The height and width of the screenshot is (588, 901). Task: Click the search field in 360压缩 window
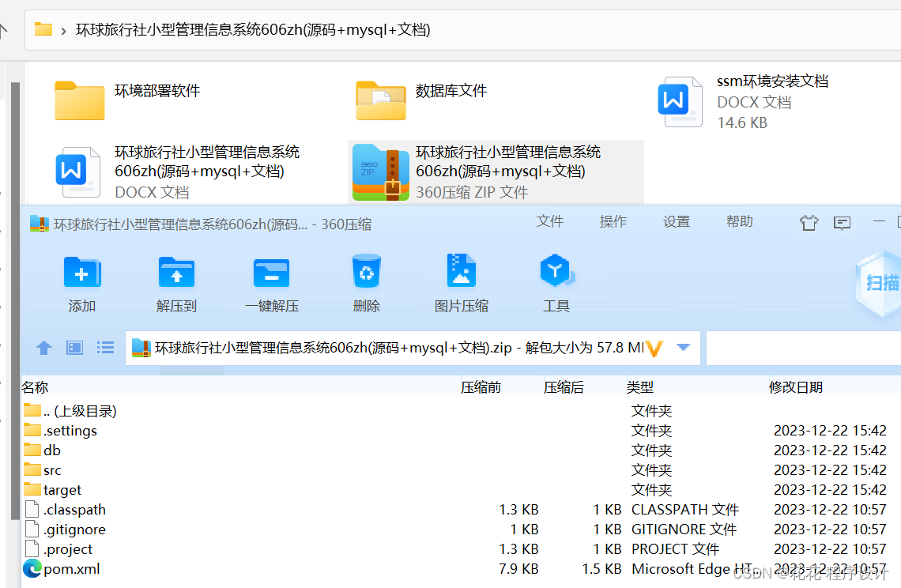point(803,348)
